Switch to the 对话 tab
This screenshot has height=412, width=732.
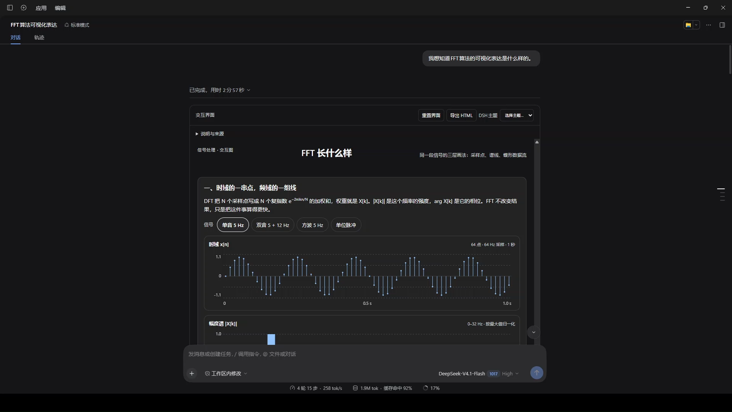click(x=16, y=37)
